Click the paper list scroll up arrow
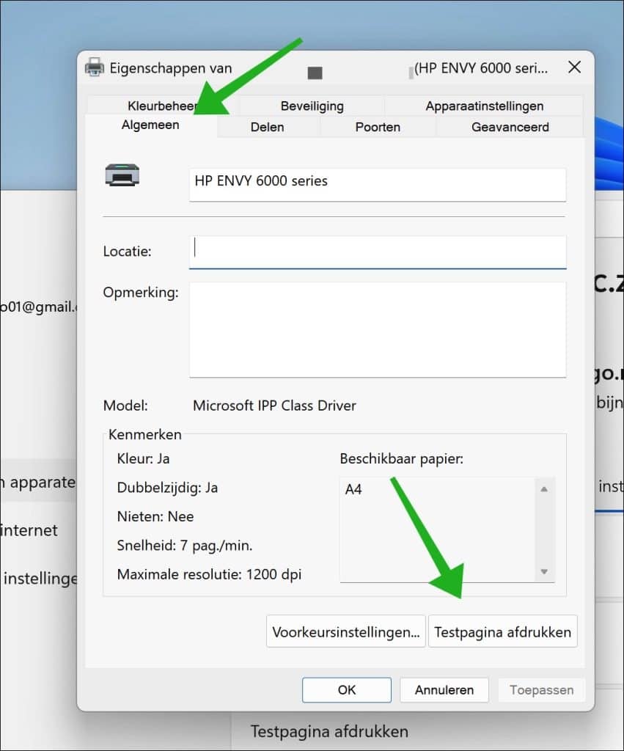 tap(544, 489)
